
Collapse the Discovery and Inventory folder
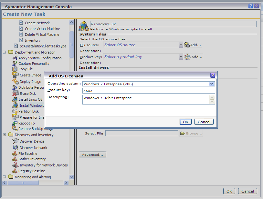point(5,134)
